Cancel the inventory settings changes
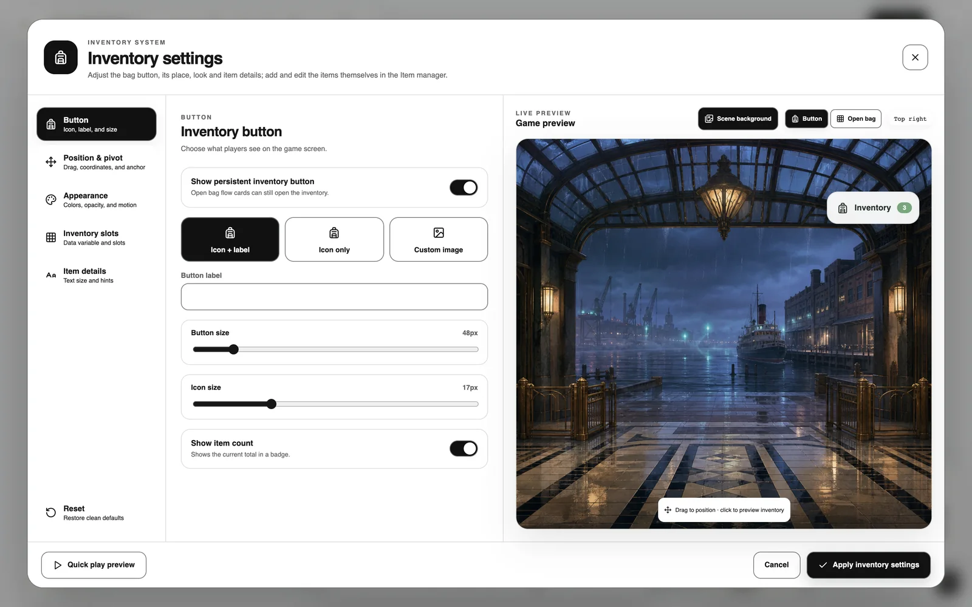 pos(776,565)
